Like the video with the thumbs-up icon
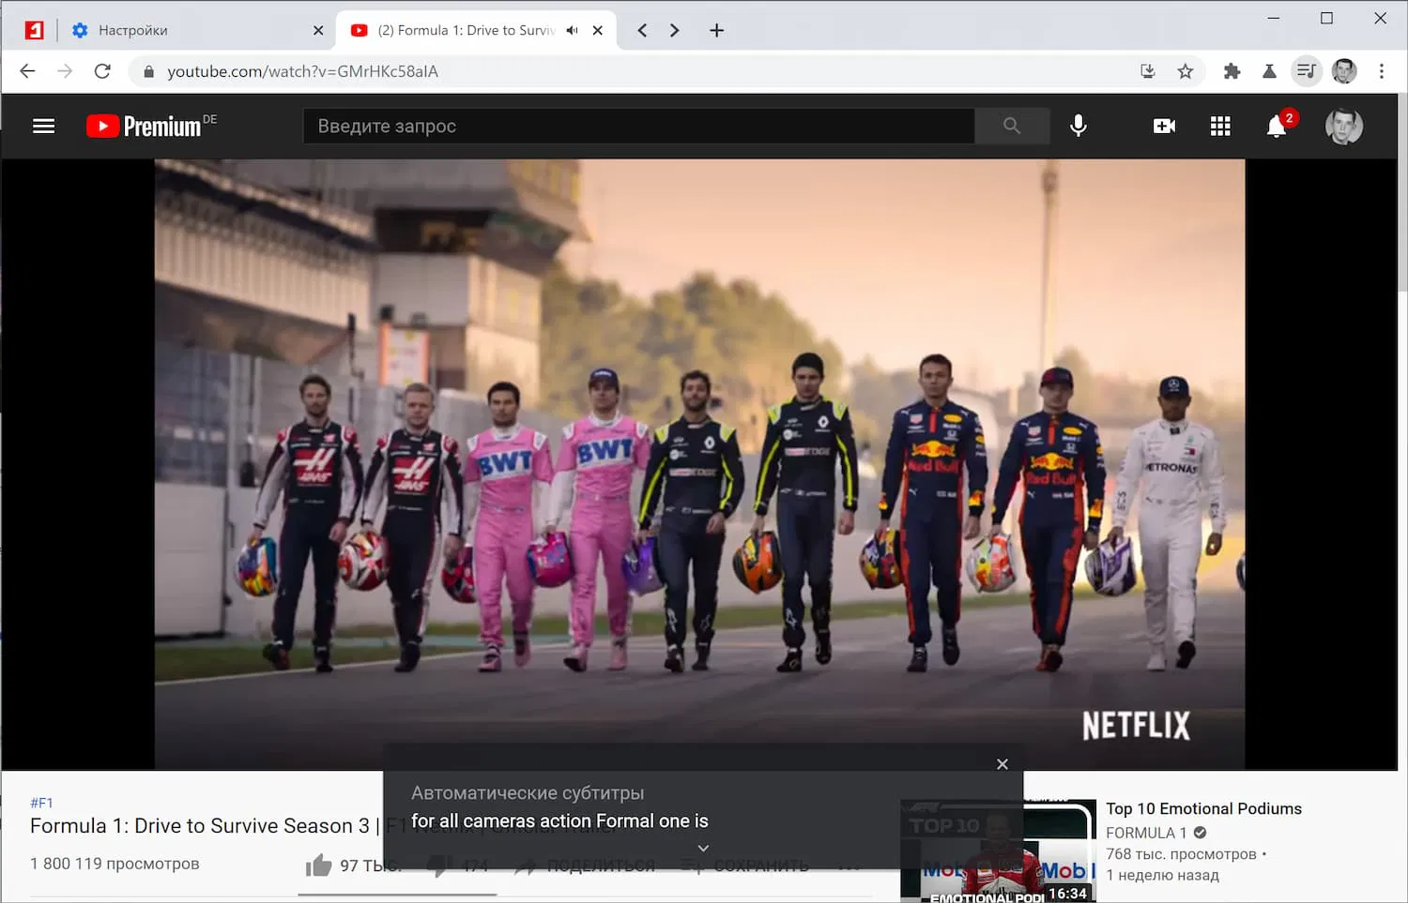Screen dimensions: 1408x903 tap(319, 865)
